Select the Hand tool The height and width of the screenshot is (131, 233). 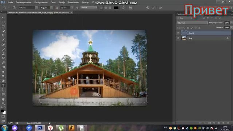point(3,99)
